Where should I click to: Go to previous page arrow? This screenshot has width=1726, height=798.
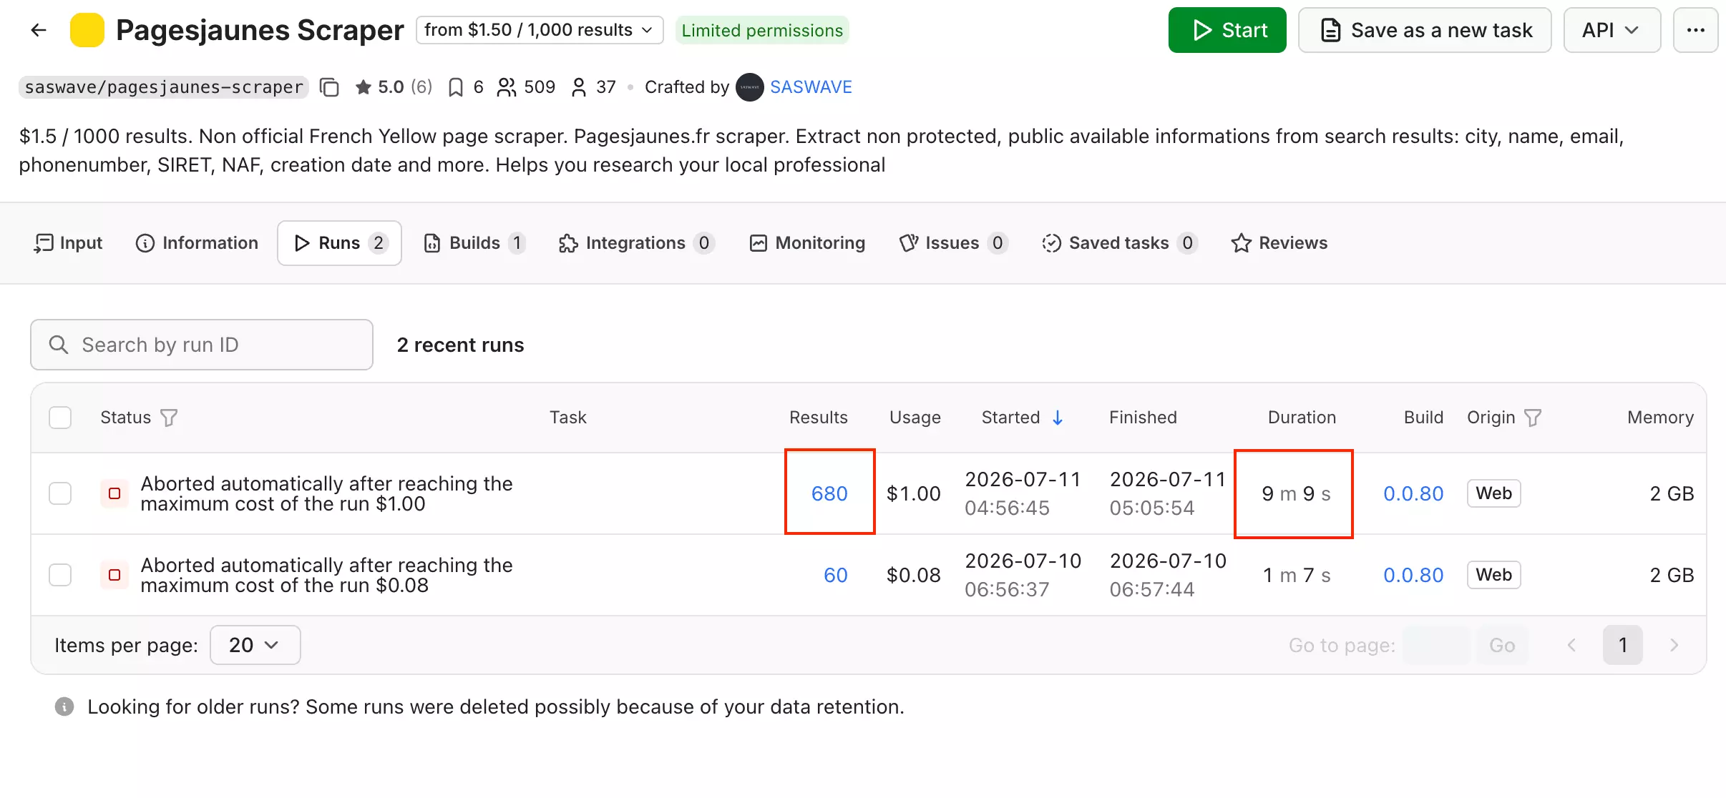[1571, 645]
